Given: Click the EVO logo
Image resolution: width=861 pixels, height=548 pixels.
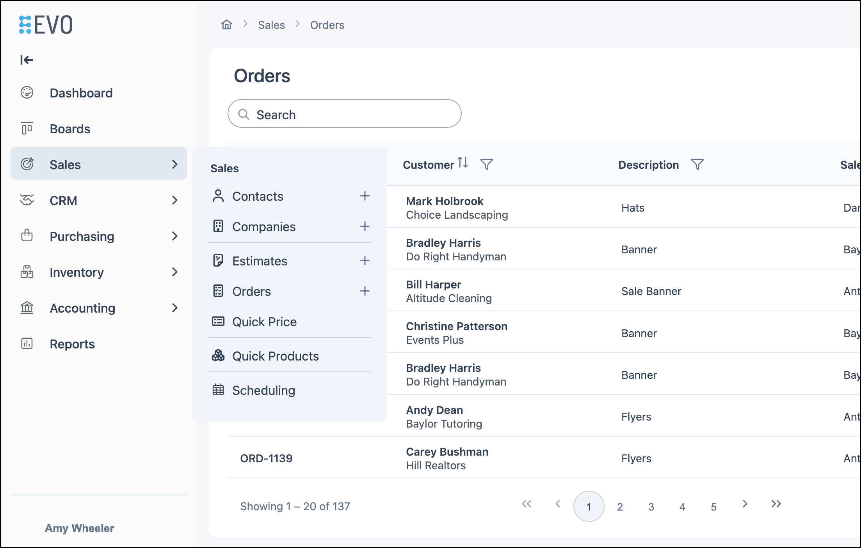Looking at the screenshot, I should (46, 25).
